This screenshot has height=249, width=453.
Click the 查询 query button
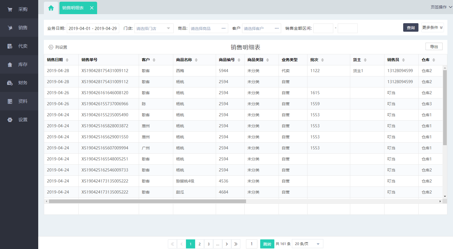411,27
